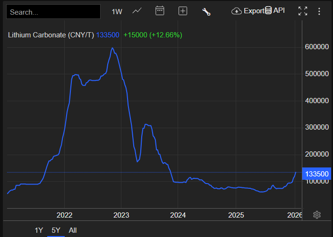Open the calendar date range picker
This screenshot has height=237, width=333.
pos(160,11)
